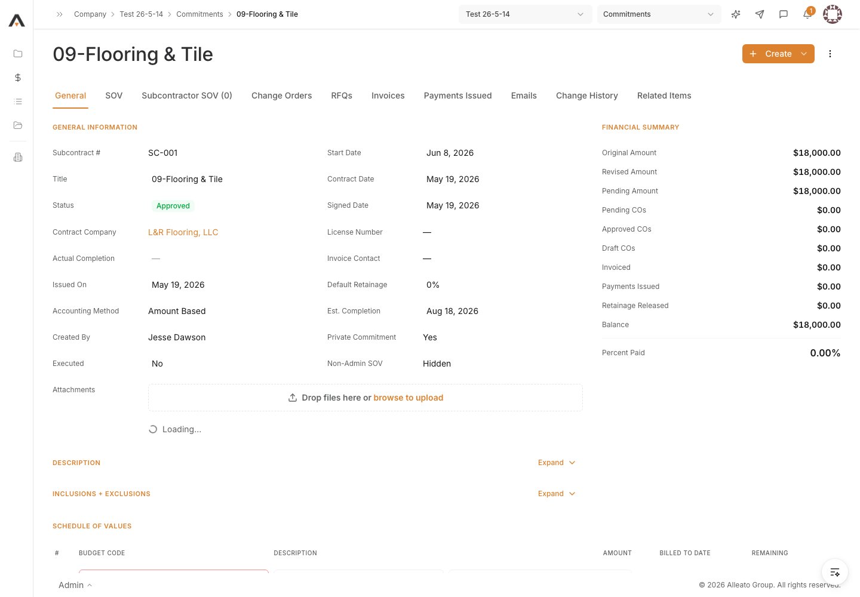This screenshot has height=597, width=860.
Task: Switch to the General tab
Action: (x=70, y=96)
